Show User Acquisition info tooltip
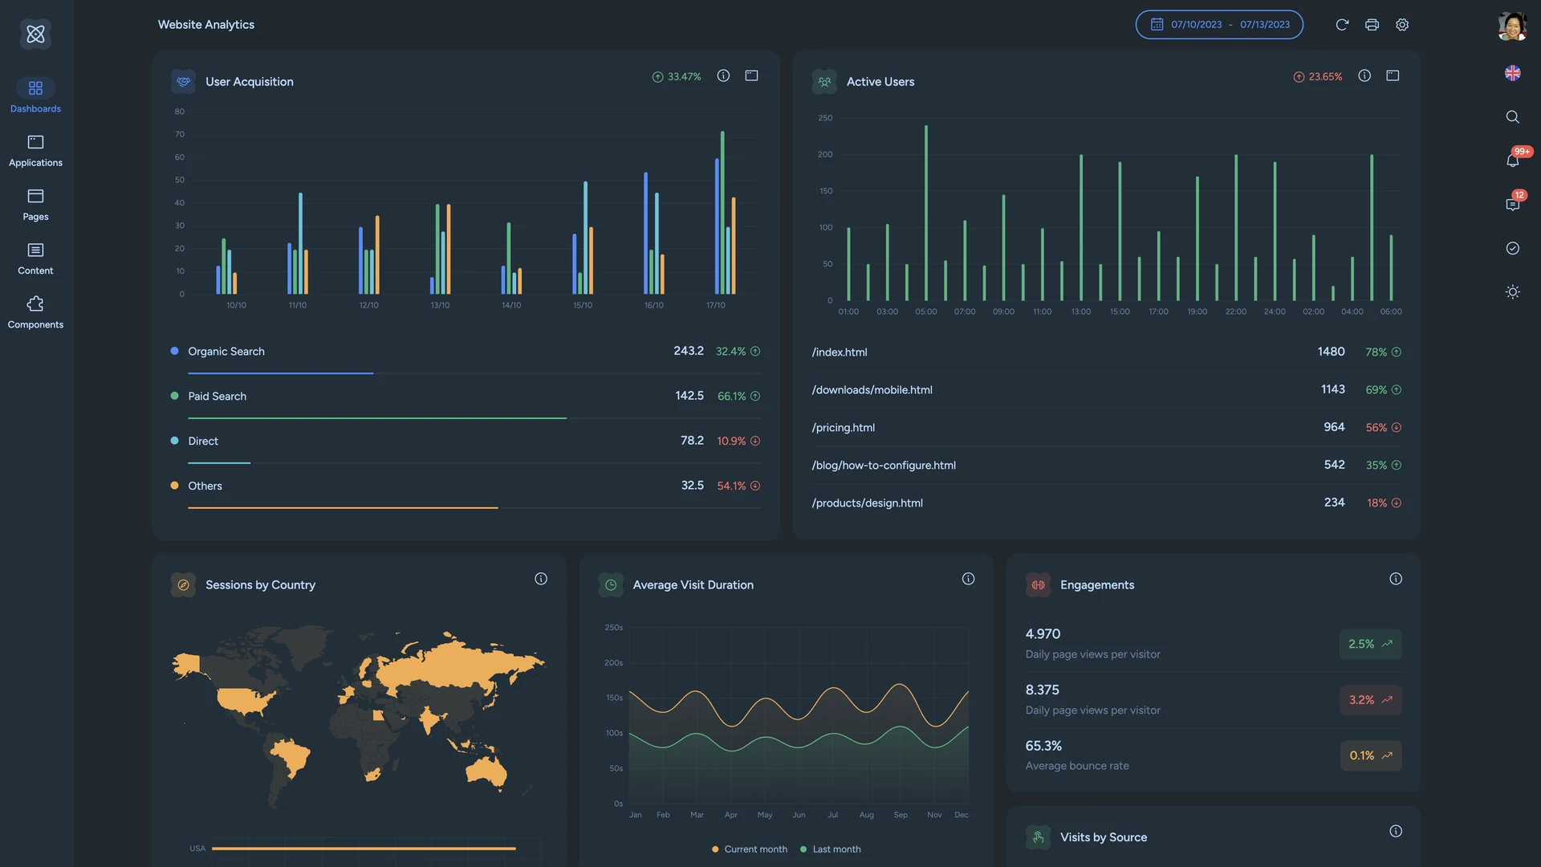This screenshot has width=1541, height=867. [723, 75]
